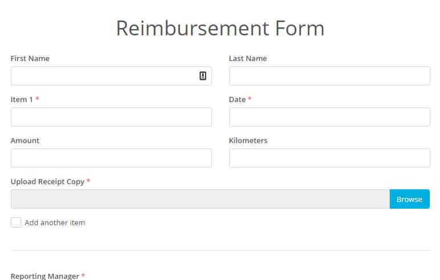The height and width of the screenshot is (280, 440).
Task: Click the 'Add another item' label text
Action: click(55, 223)
